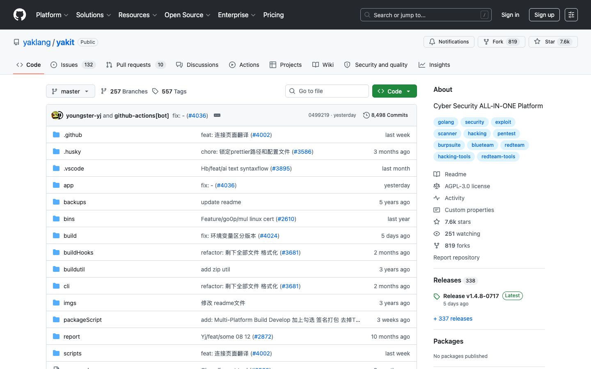Open the green Code dropdown button
The image size is (591, 369).
click(394, 91)
